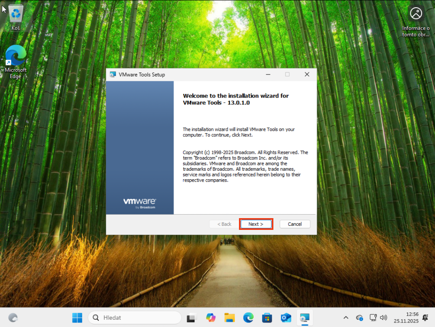Viewport: 435px width, 327px height.
Task: Open network settings from the tray icon
Action: [x=373, y=318]
